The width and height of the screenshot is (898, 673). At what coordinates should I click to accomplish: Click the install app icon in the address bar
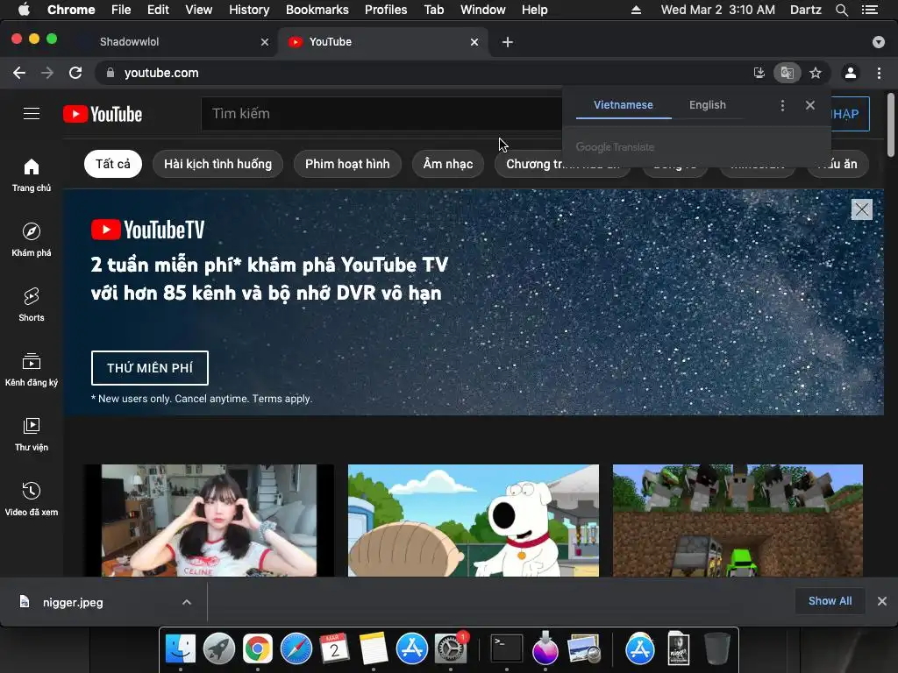[759, 73]
